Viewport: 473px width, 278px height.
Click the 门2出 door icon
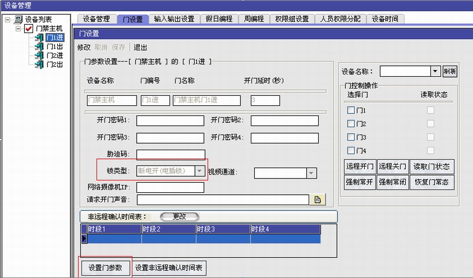[39, 64]
